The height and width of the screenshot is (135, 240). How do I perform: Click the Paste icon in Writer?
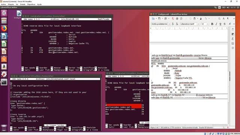pos(195,19)
